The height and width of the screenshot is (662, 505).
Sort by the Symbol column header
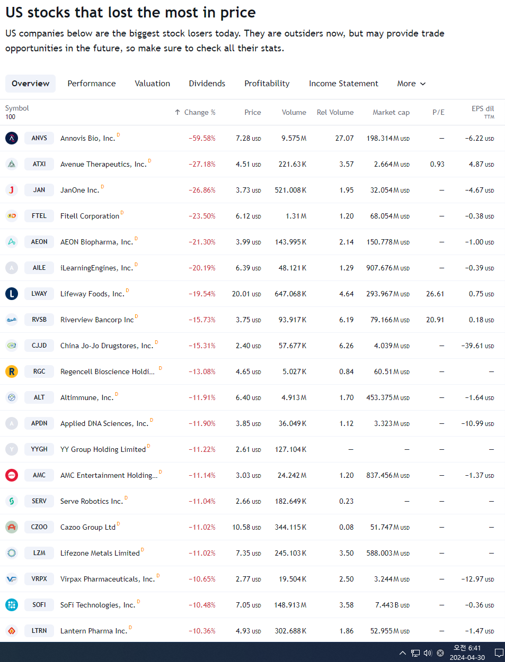pyautogui.click(x=17, y=108)
